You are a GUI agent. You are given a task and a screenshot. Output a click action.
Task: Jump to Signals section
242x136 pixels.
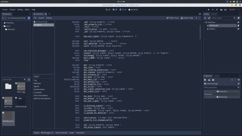point(36,87)
